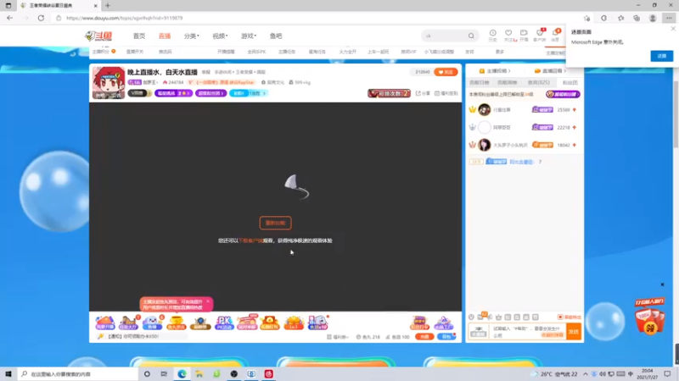Switch to 粉丝团 tab
The height and width of the screenshot is (381, 679).
570,82
